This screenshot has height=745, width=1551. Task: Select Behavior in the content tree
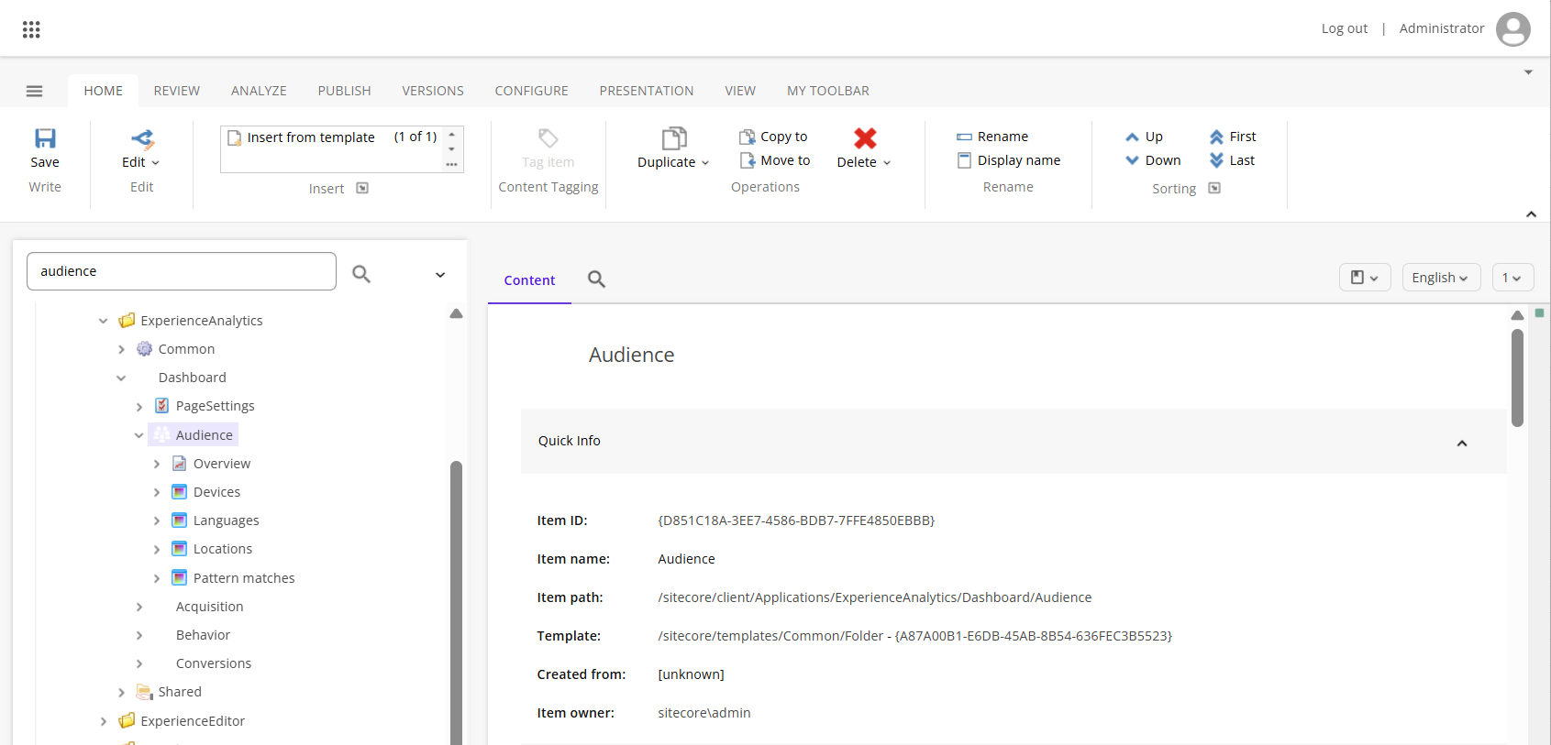[203, 635]
